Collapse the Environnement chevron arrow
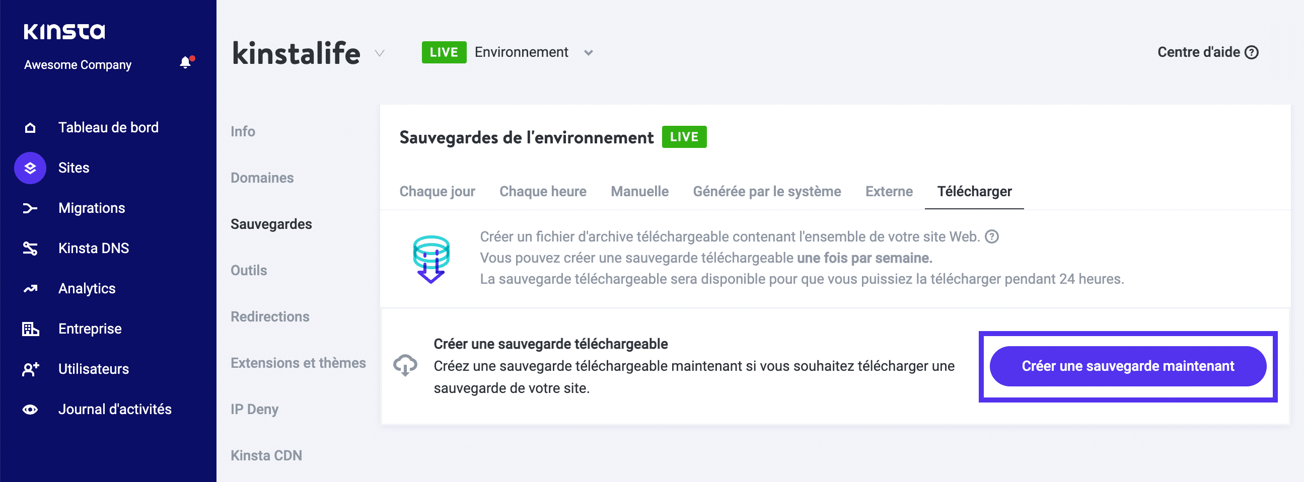Viewport: 1304px width, 482px height. [x=588, y=53]
